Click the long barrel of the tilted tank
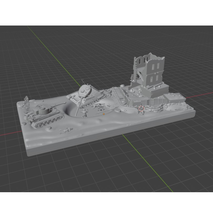The height and width of the screenshot is (218, 213). [79, 107]
